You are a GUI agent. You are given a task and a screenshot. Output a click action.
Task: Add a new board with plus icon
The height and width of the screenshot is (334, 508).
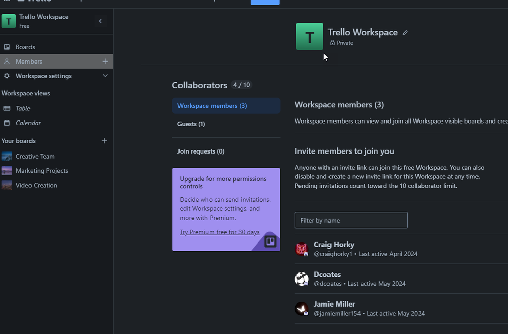(104, 141)
